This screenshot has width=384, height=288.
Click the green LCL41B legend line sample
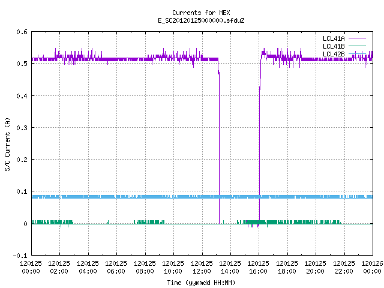tap(357, 46)
